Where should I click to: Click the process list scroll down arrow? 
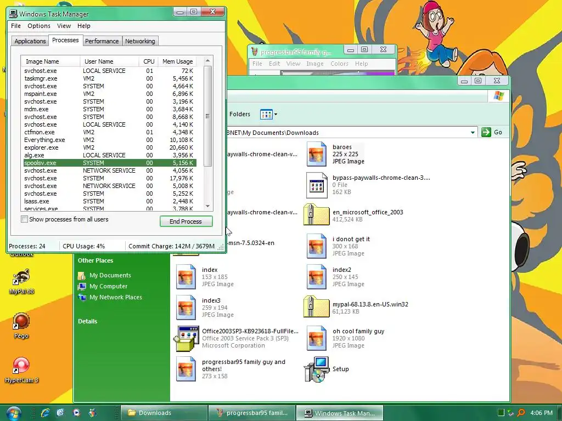207,206
